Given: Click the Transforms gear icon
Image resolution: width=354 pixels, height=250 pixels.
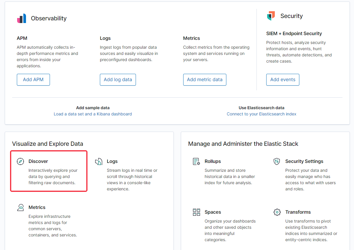Looking at the screenshot, I should (277, 212).
